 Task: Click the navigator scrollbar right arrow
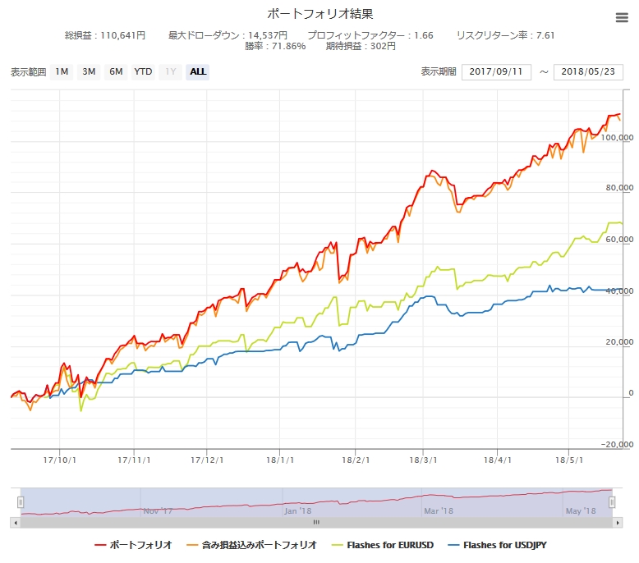click(618, 523)
